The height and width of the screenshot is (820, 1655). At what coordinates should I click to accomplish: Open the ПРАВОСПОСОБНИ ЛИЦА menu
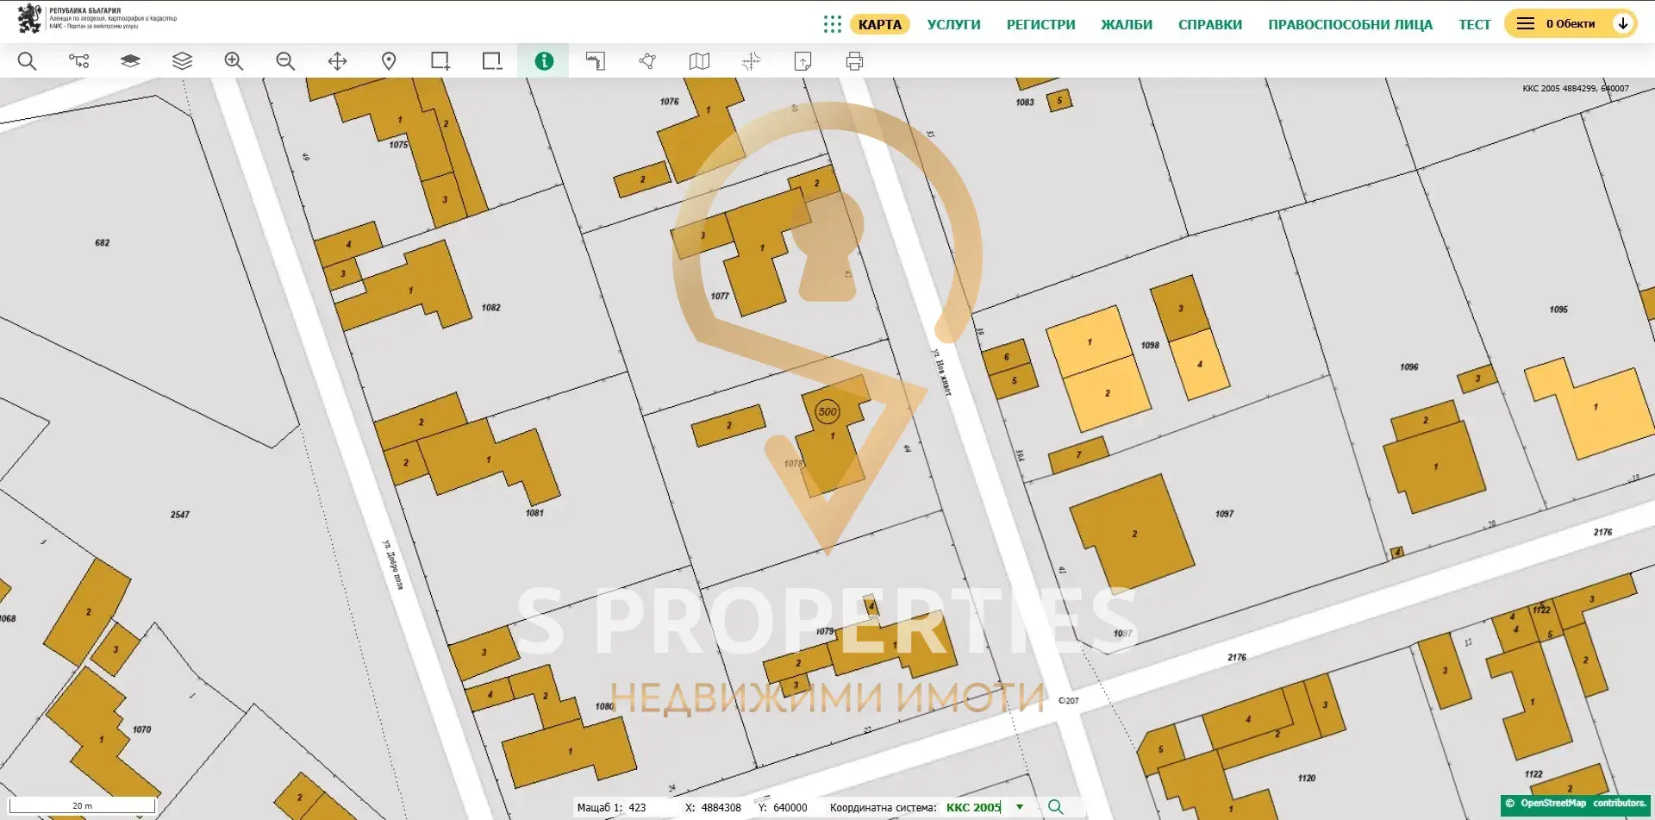tap(1350, 24)
